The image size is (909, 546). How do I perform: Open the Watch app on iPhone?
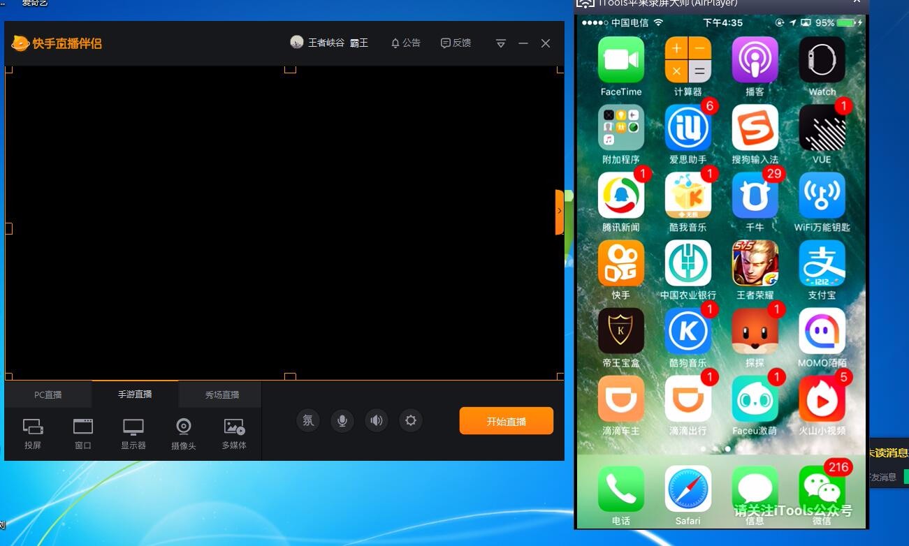pos(822,60)
